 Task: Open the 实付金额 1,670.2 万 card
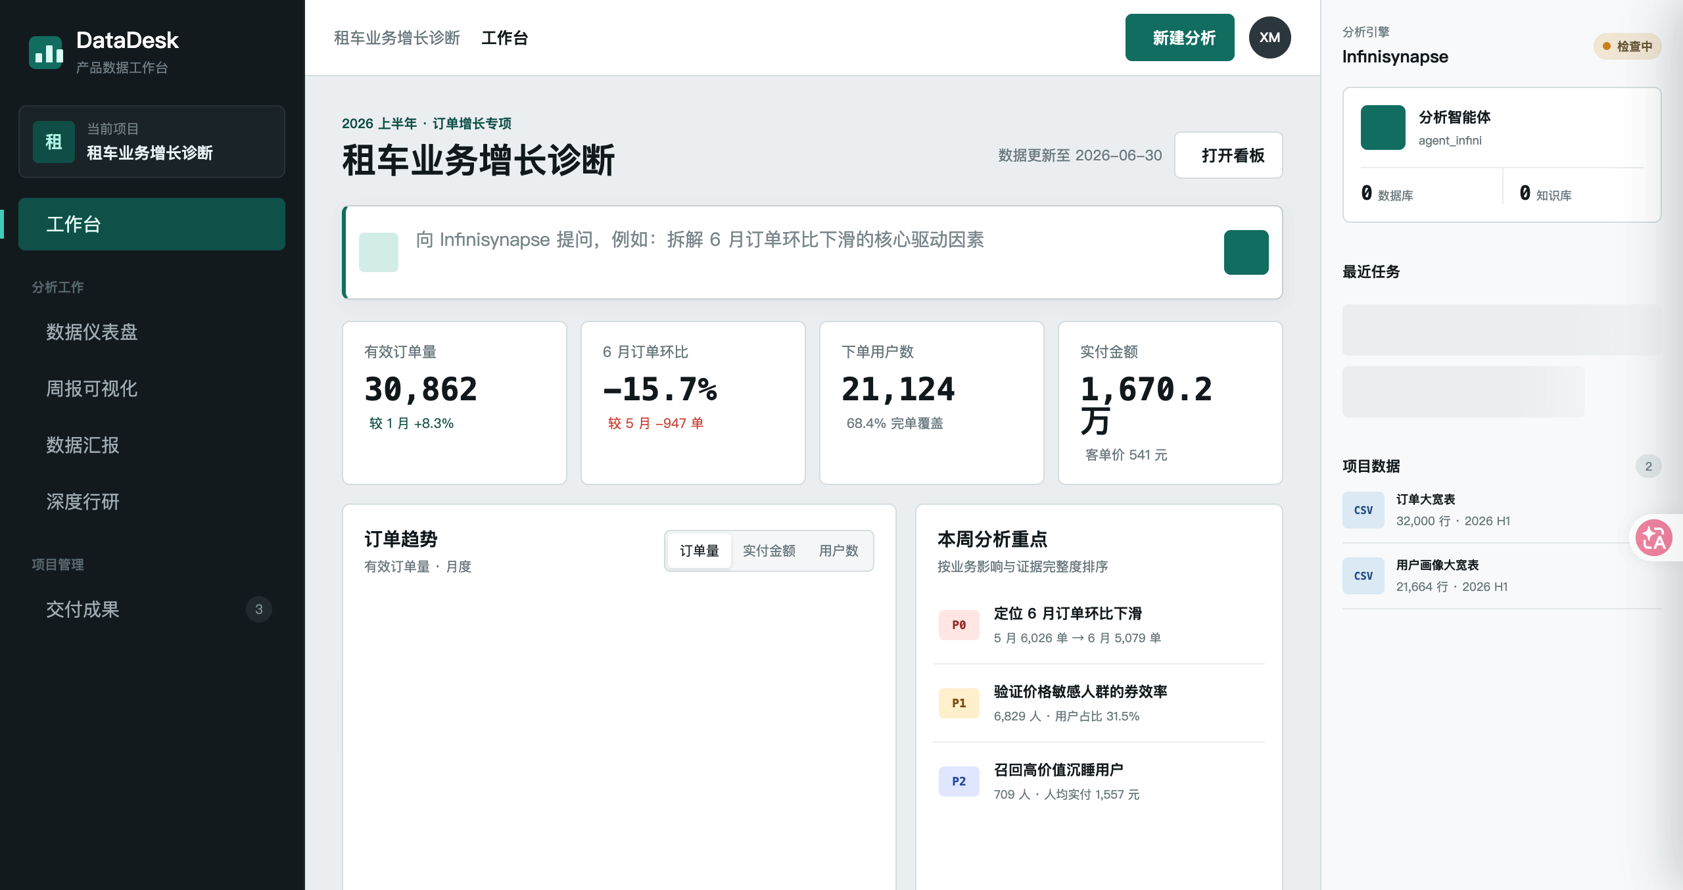coord(1171,403)
